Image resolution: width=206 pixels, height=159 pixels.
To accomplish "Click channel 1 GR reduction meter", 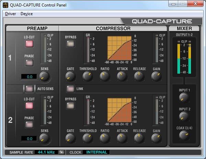I will (88, 50).
